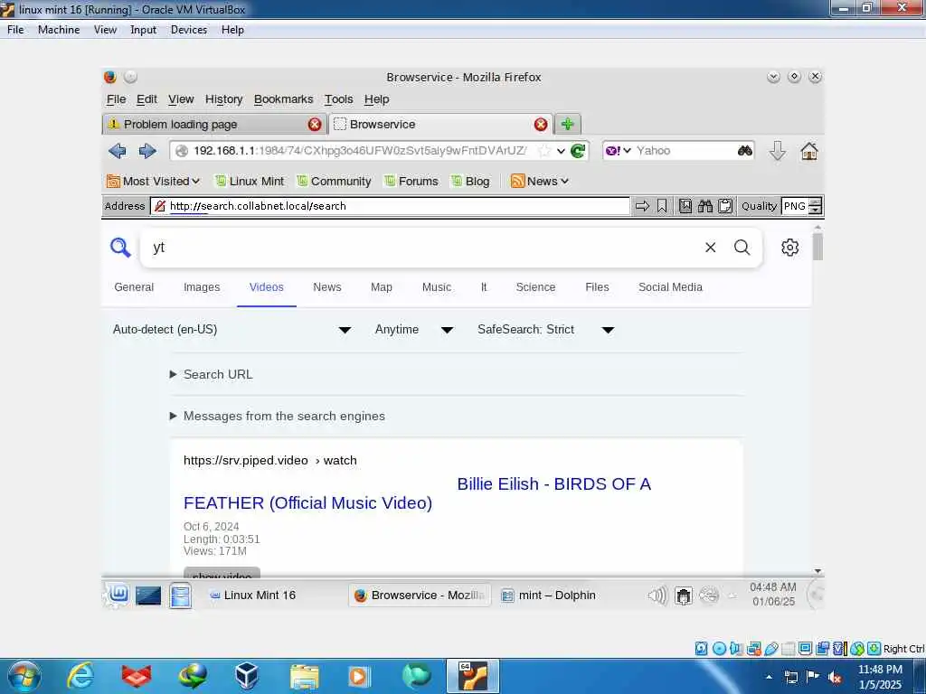926x694 pixels.
Task: Clear the search query with X icon
Action: pyautogui.click(x=711, y=248)
